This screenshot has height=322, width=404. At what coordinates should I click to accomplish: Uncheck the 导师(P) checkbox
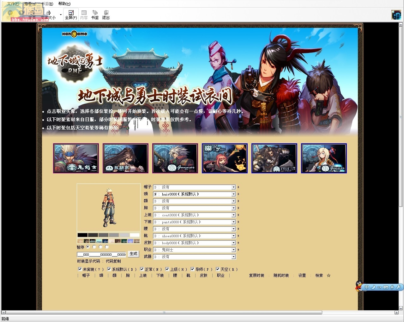pos(192,269)
